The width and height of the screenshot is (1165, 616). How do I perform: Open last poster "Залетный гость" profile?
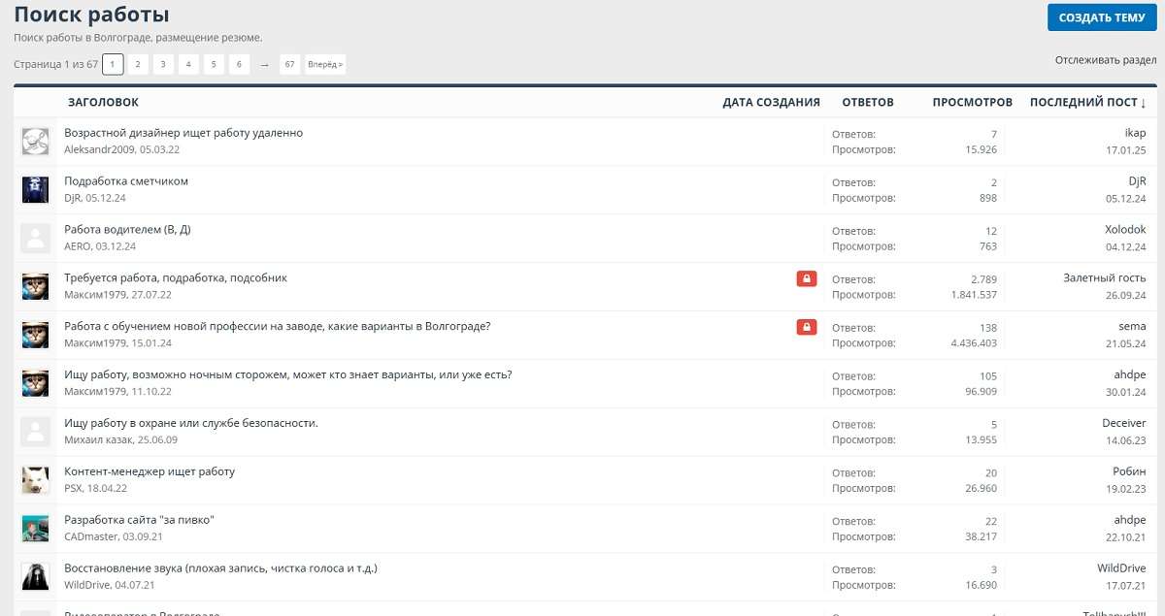1104,278
